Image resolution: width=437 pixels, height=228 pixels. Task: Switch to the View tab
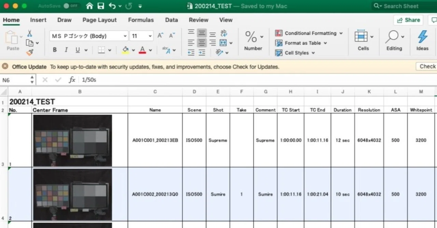(x=226, y=20)
